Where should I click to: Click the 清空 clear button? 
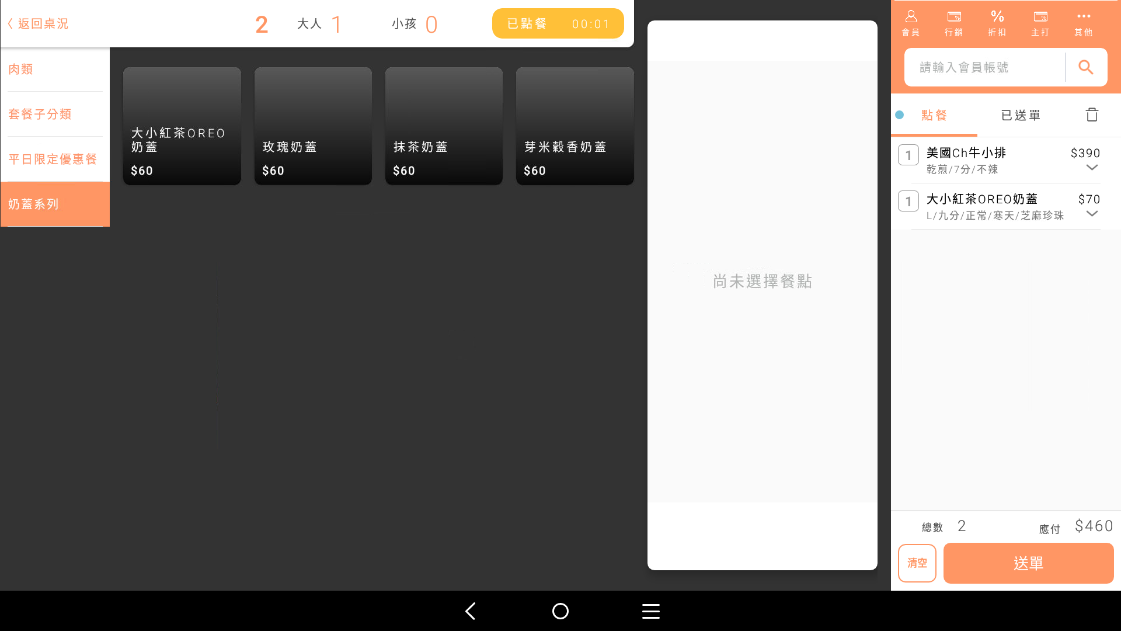point(917,563)
